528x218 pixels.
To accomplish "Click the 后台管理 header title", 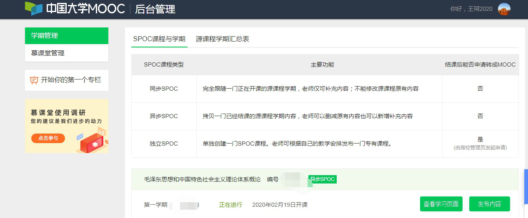I will point(155,9).
